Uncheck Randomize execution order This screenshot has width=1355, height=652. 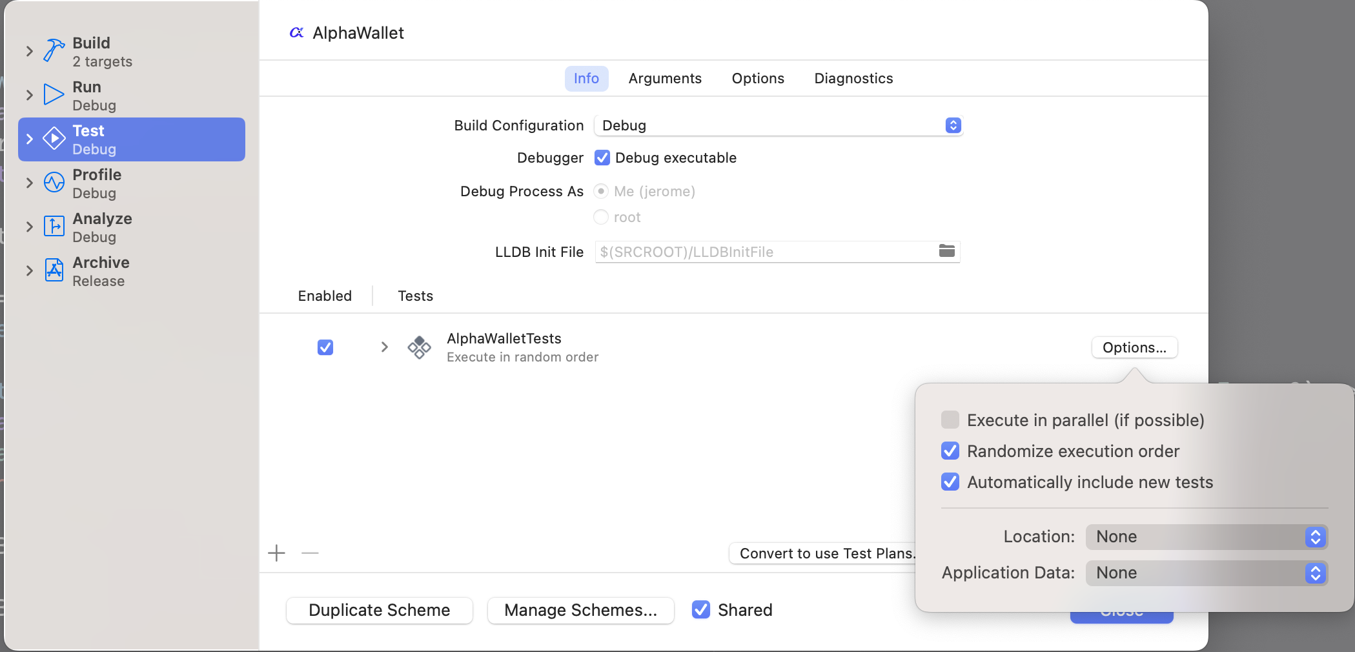[x=950, y=451]
